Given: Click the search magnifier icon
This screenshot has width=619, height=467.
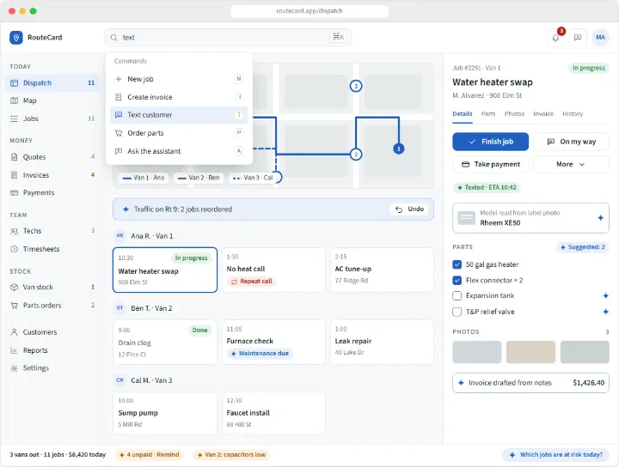Looking at the screenshot, I should tap(113, 38).
